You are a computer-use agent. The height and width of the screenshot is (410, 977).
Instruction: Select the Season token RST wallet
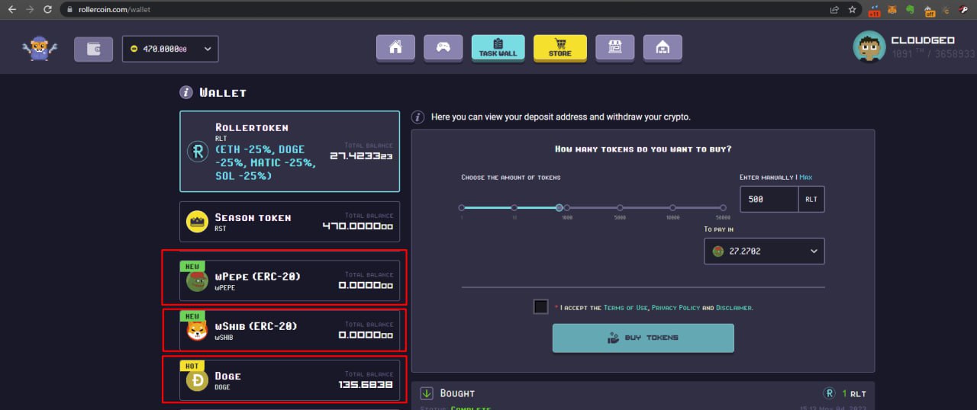coord(289,222)
